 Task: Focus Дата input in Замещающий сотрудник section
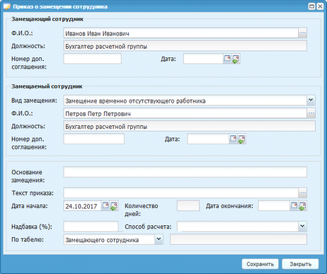coord(204,59)
